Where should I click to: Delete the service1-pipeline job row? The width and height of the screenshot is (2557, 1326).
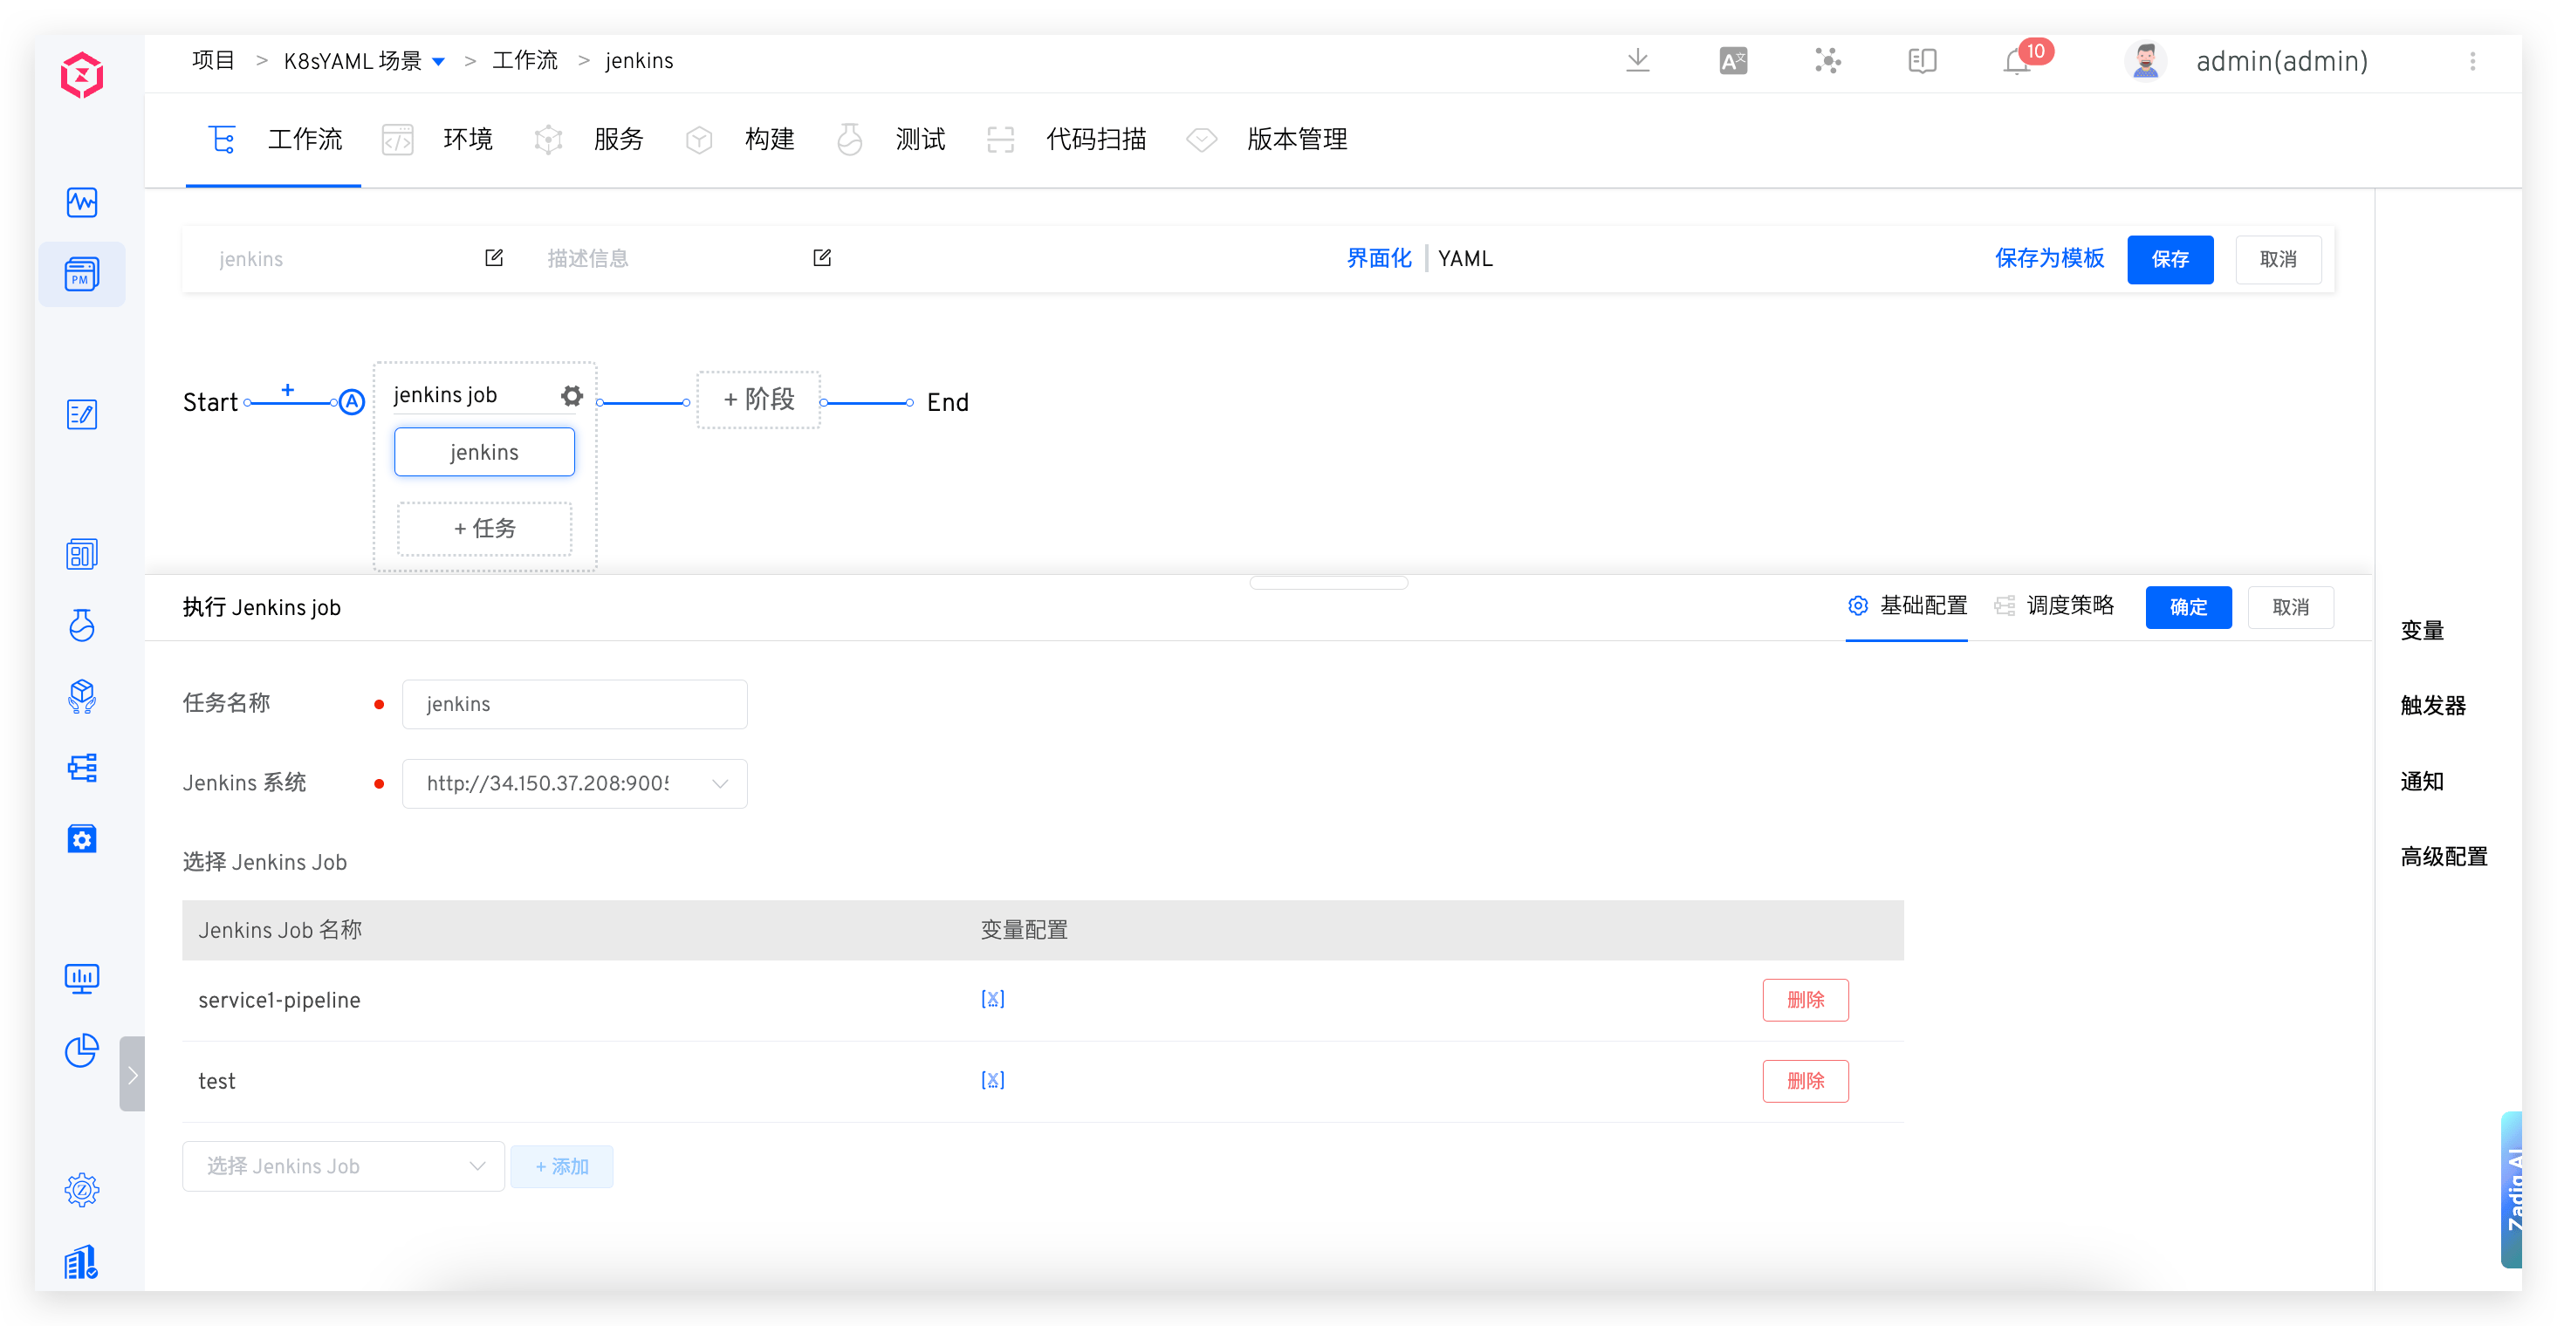[1805, 1000]
